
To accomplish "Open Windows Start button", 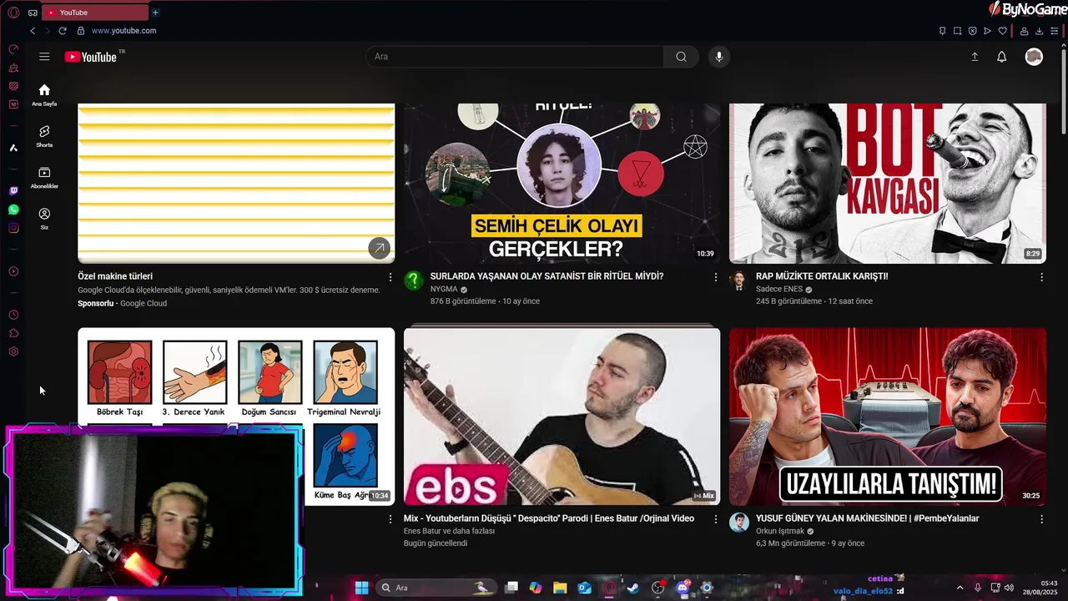I will point(361,588).
